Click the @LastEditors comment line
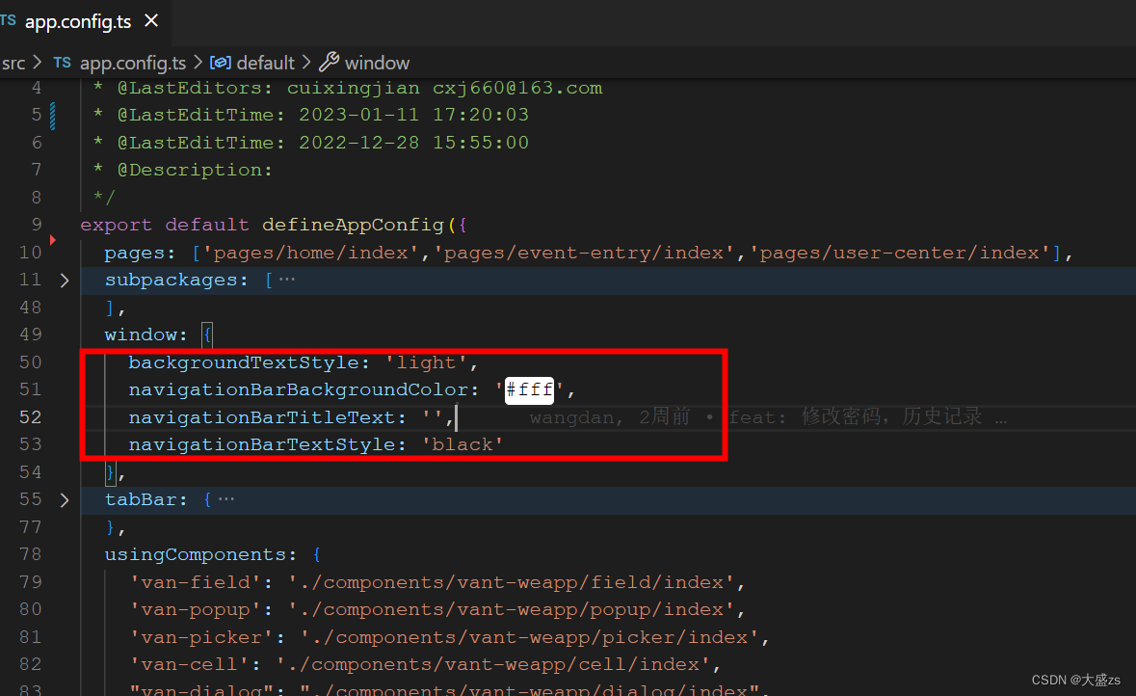Image resolution: width=1136 pixels, height=696 pixels. (348, 88)
